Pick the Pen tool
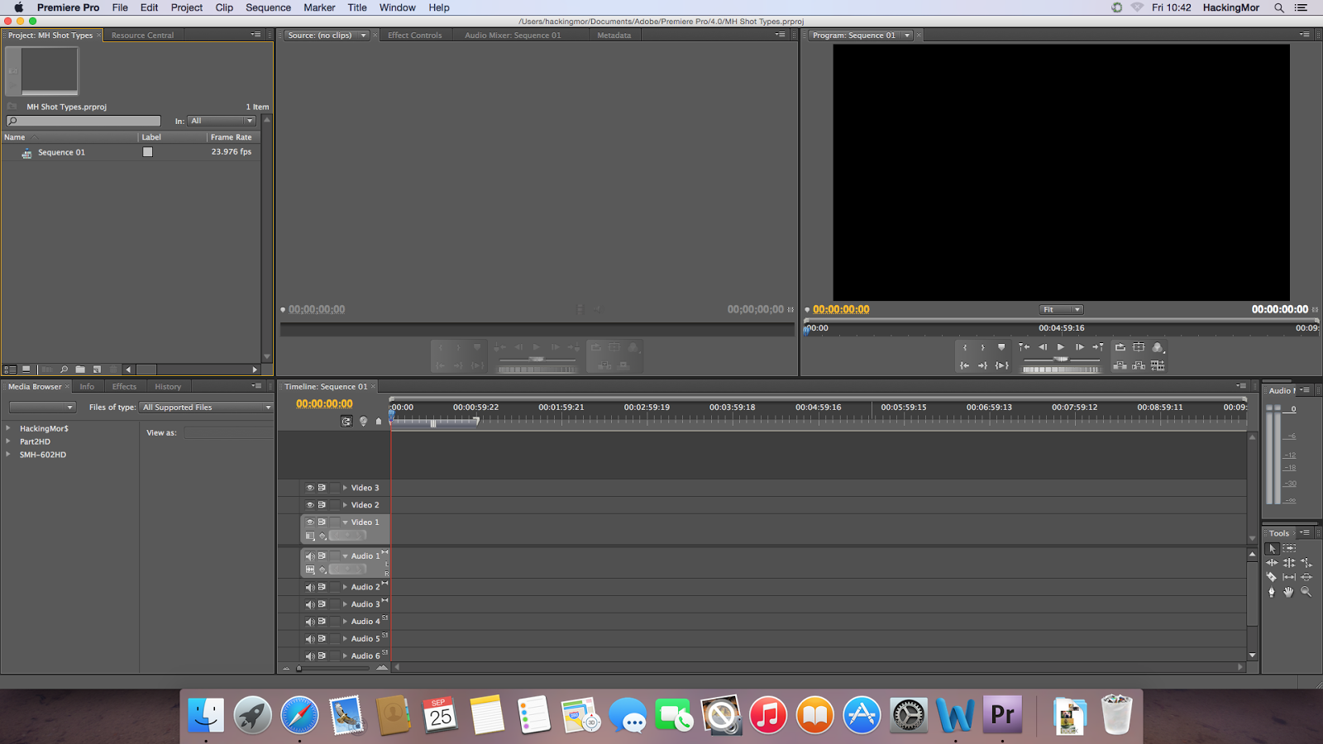This screenshot has width=1323, height=744. (x=1272, y=592)
